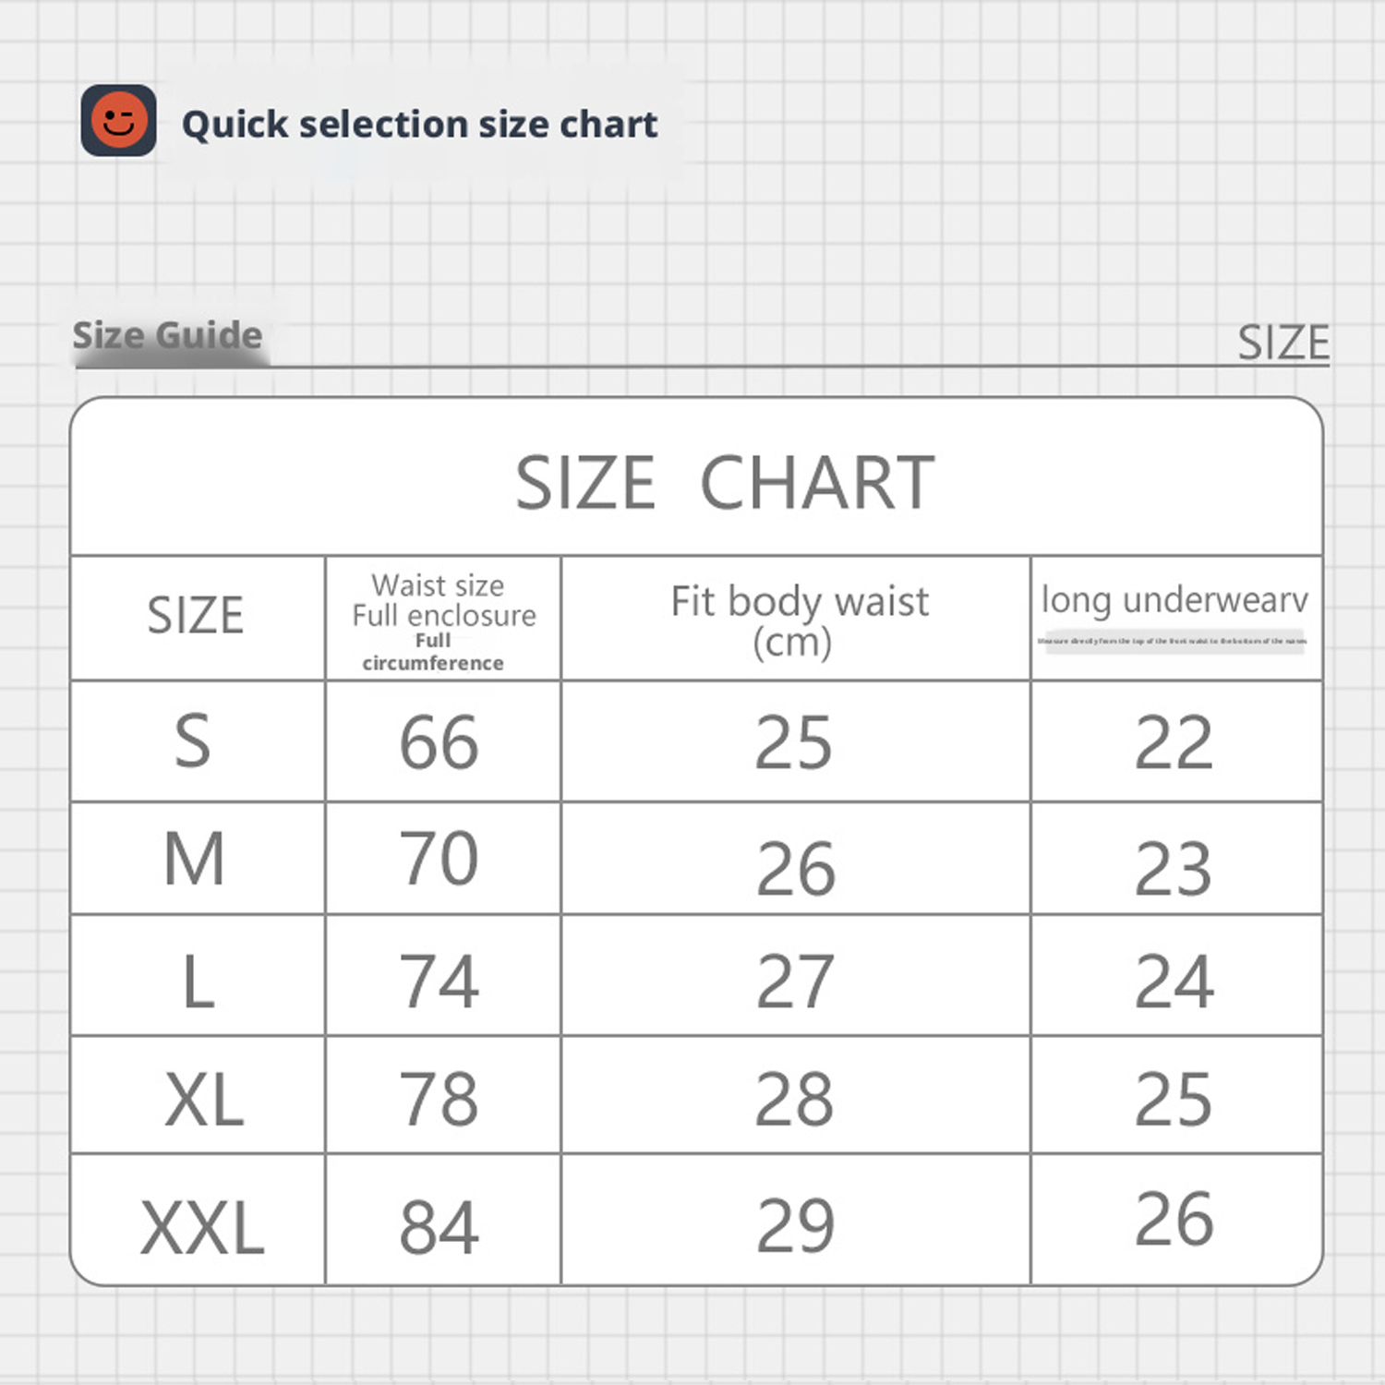Click the Fit body waist (cm) header

(799, 620)
